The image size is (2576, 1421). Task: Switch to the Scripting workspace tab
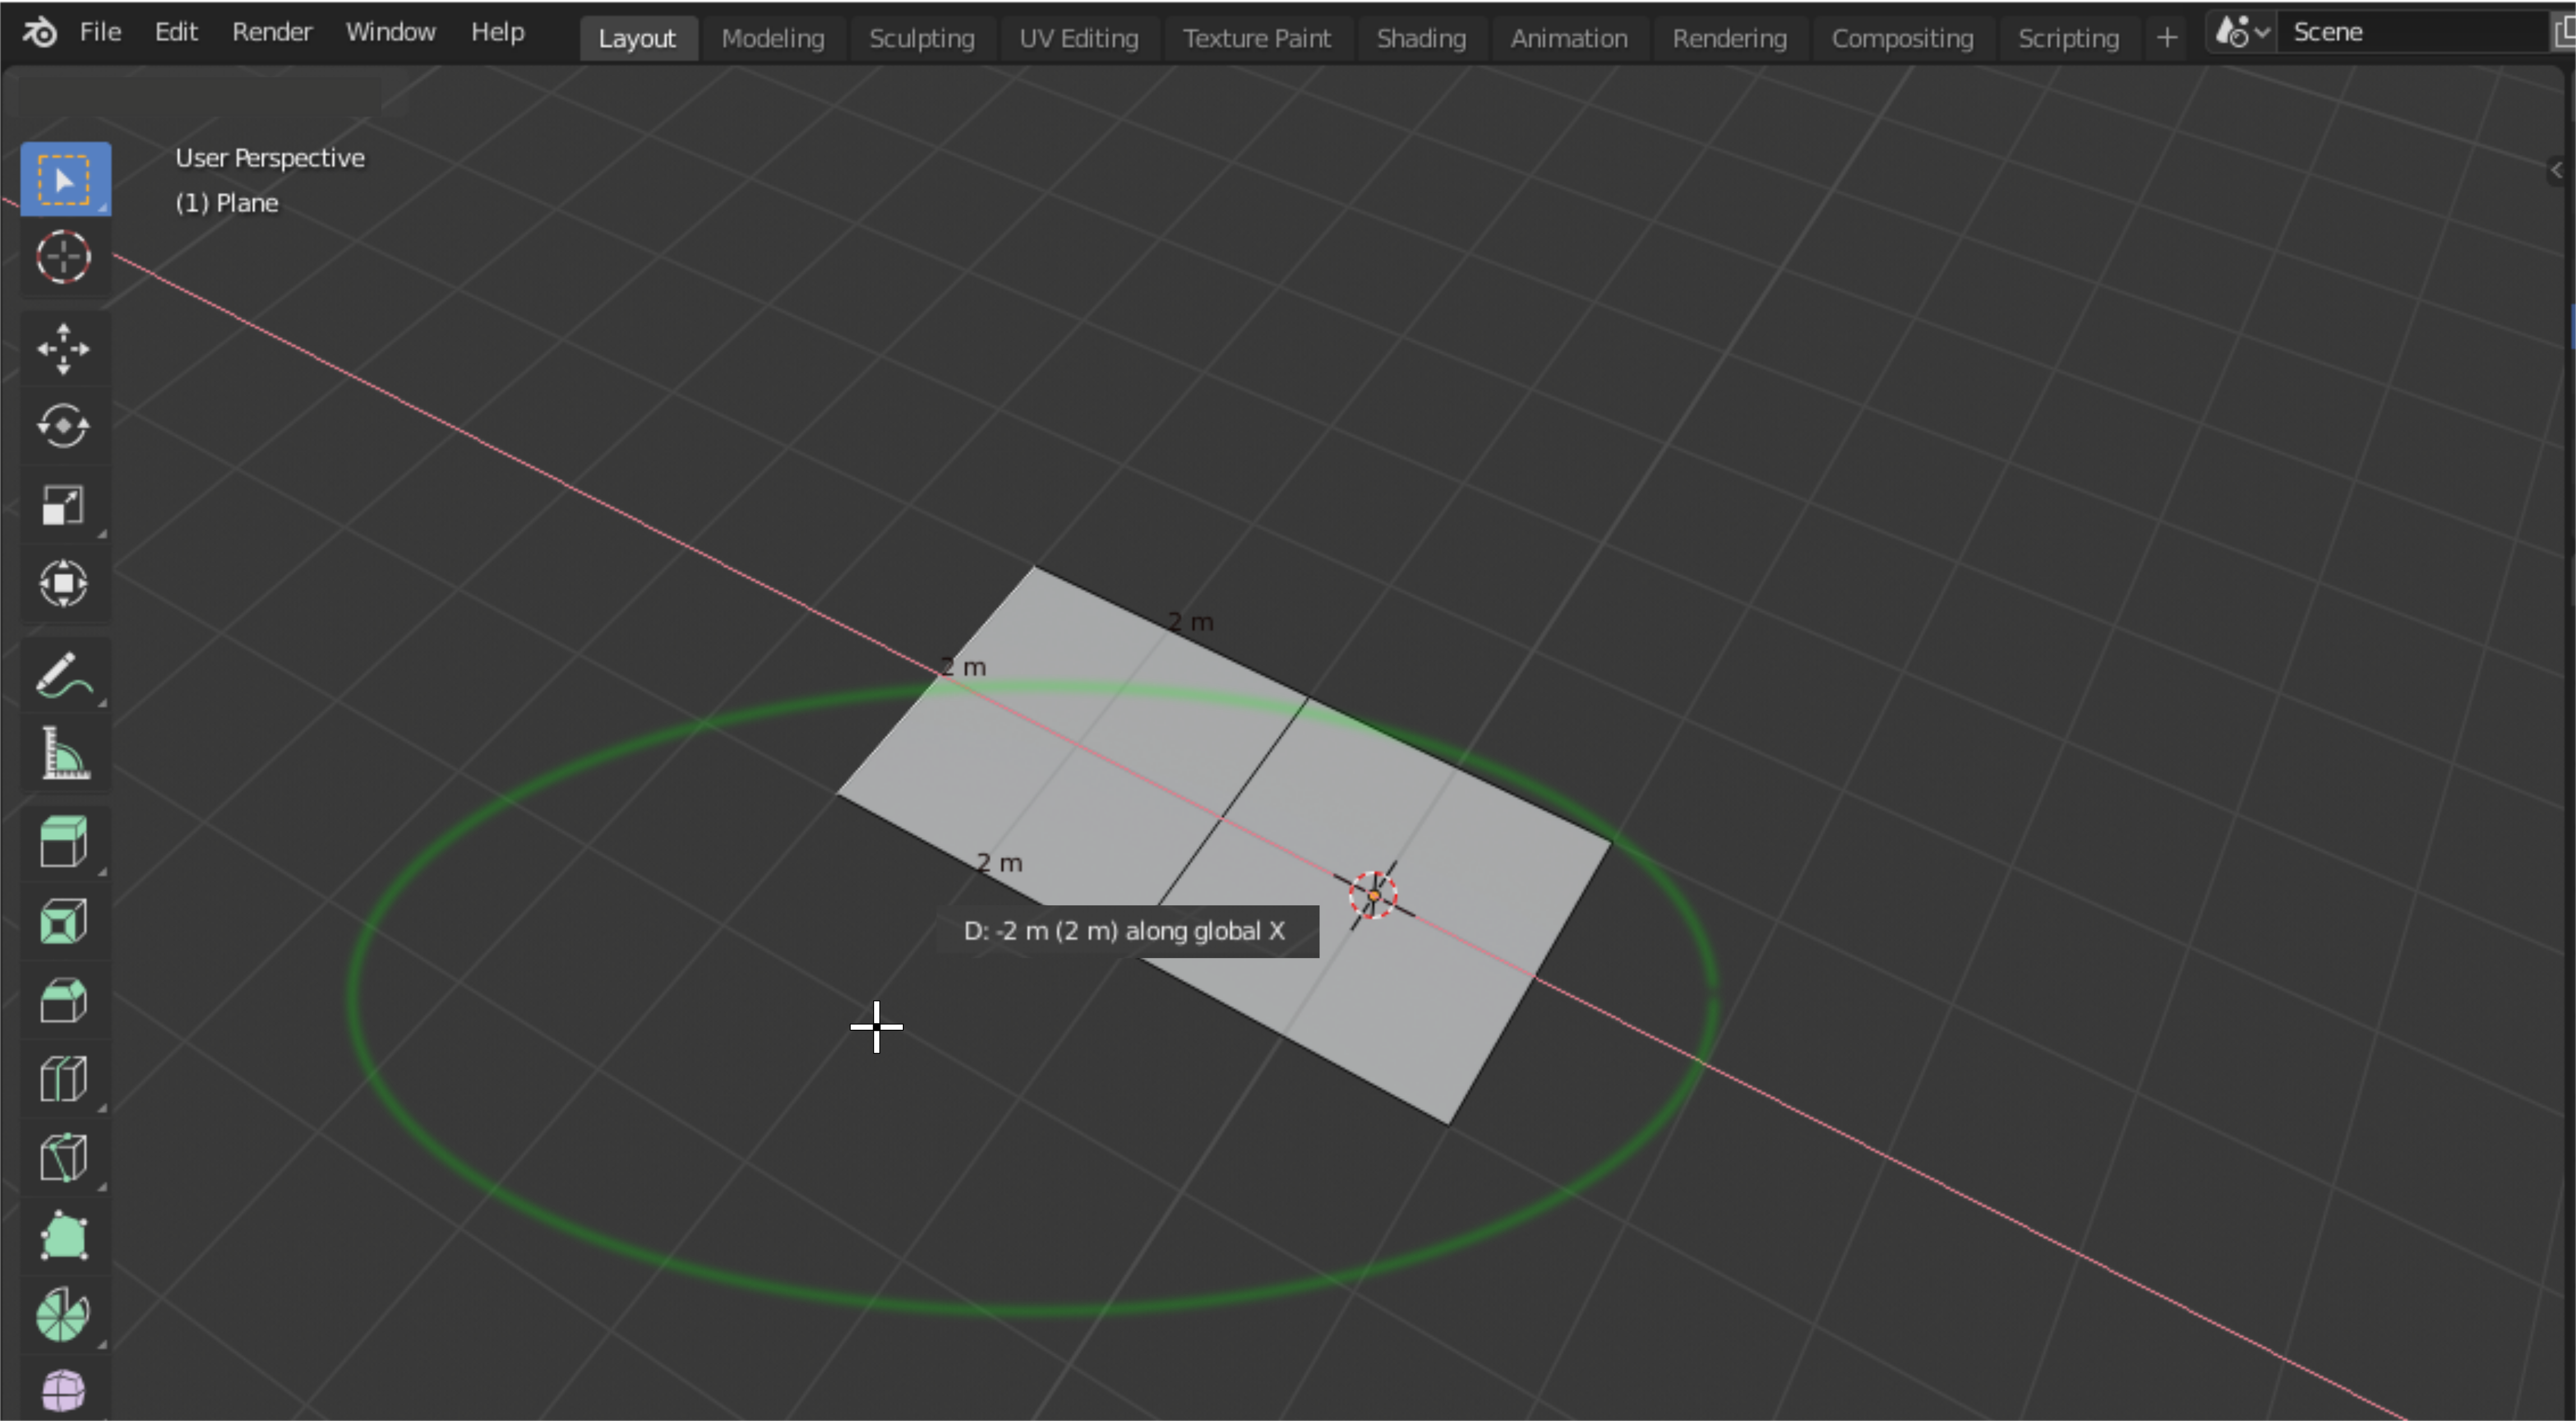(x=2068, y=38)
